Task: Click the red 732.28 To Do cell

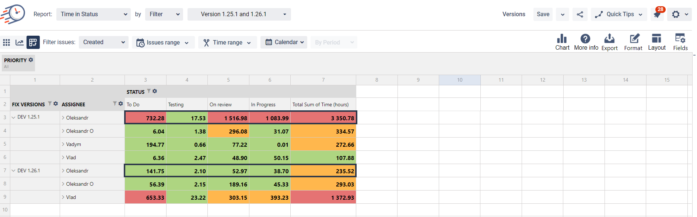Action: 146,118
